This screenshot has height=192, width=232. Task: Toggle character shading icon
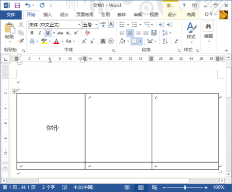coord(103,41)
